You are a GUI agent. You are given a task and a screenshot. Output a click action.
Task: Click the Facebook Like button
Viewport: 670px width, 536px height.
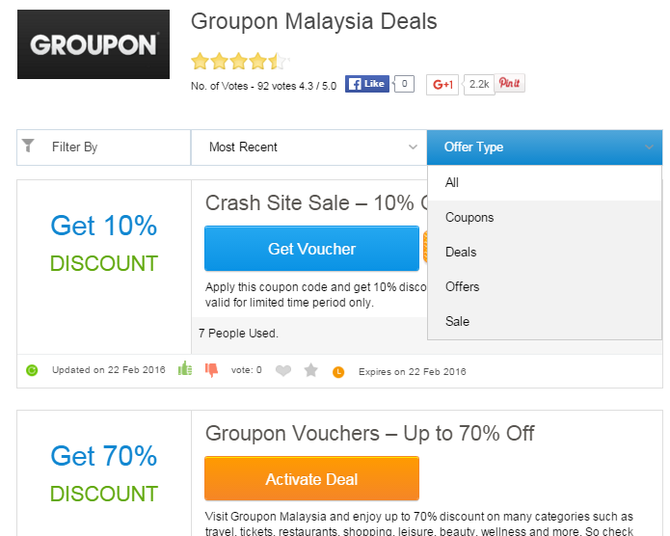coord(367,84)
